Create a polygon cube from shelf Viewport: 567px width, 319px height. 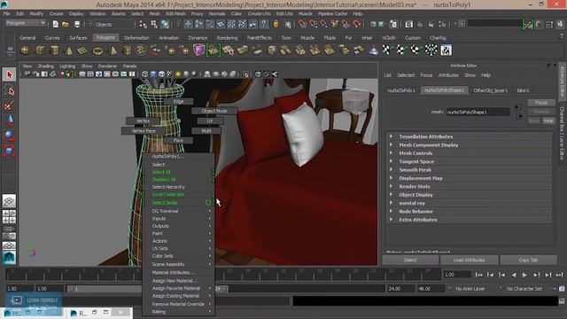tap(40, 50)
